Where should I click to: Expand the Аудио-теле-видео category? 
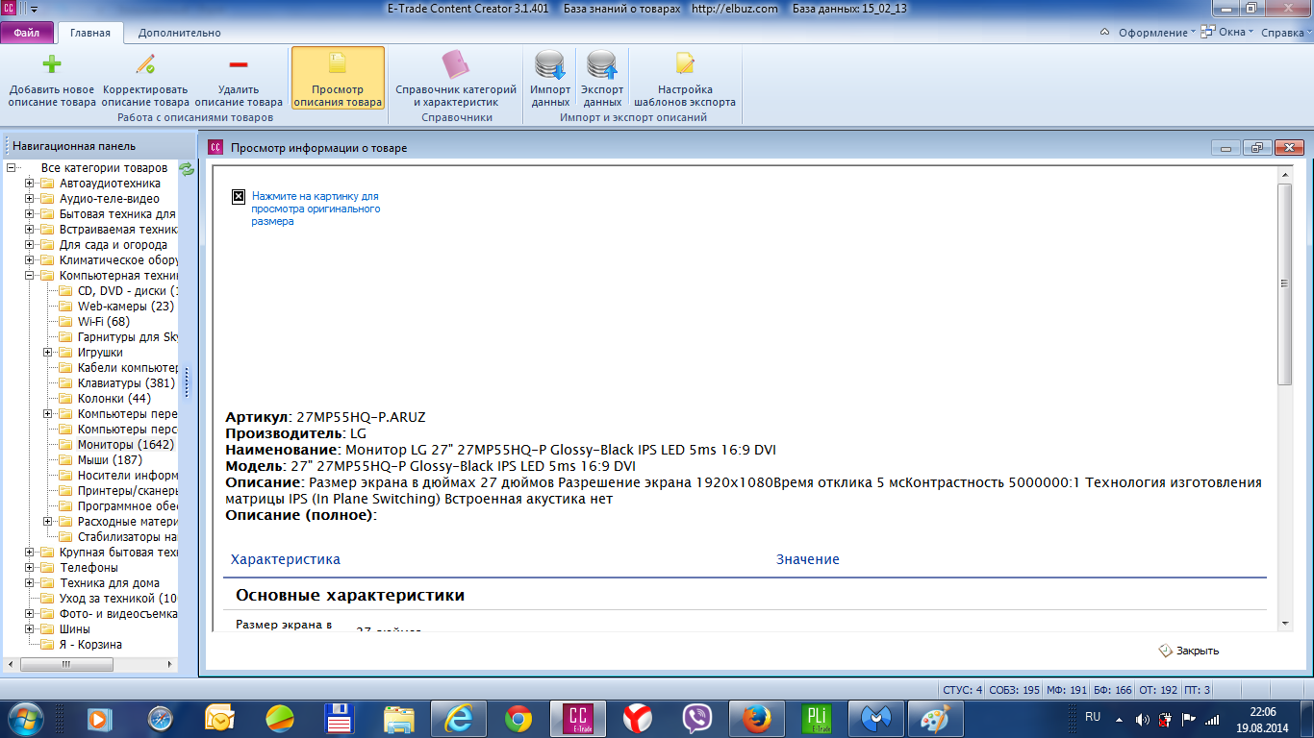pyautogui.click(x=30, y=199)
